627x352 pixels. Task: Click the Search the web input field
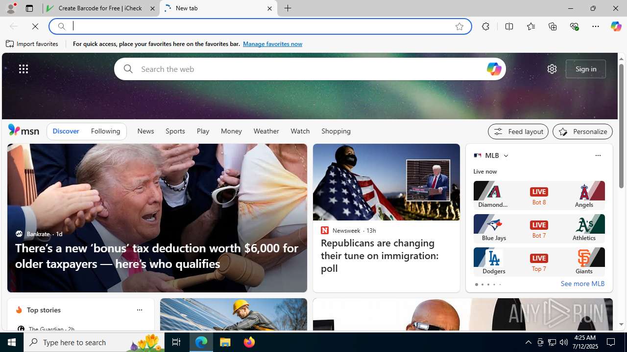pyautogui.click(x=310, y=69)
